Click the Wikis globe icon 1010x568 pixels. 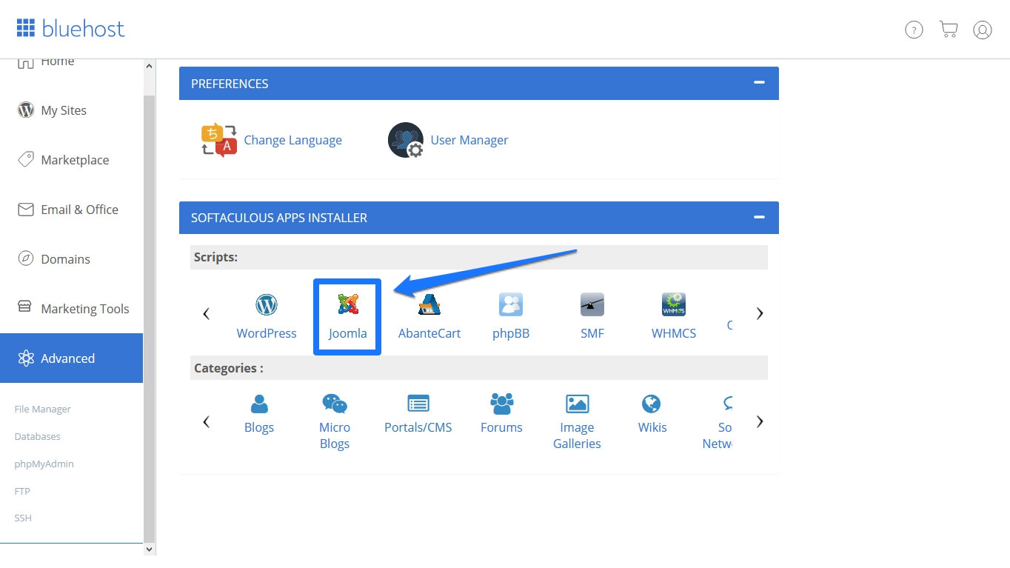[x=652, y=404]
